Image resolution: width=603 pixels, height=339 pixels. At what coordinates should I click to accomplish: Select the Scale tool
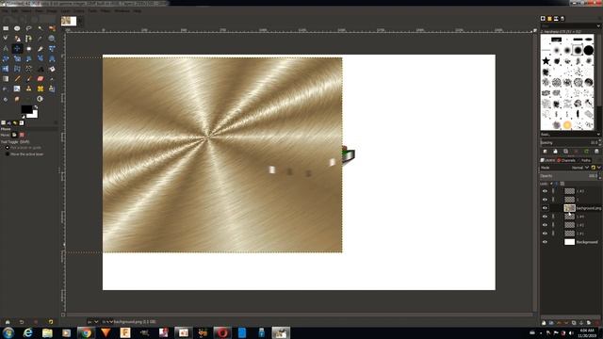(17, 58)
